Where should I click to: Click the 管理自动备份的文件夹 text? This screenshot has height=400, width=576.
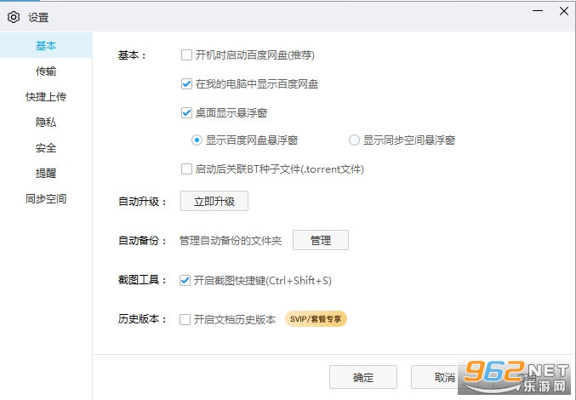231,241
